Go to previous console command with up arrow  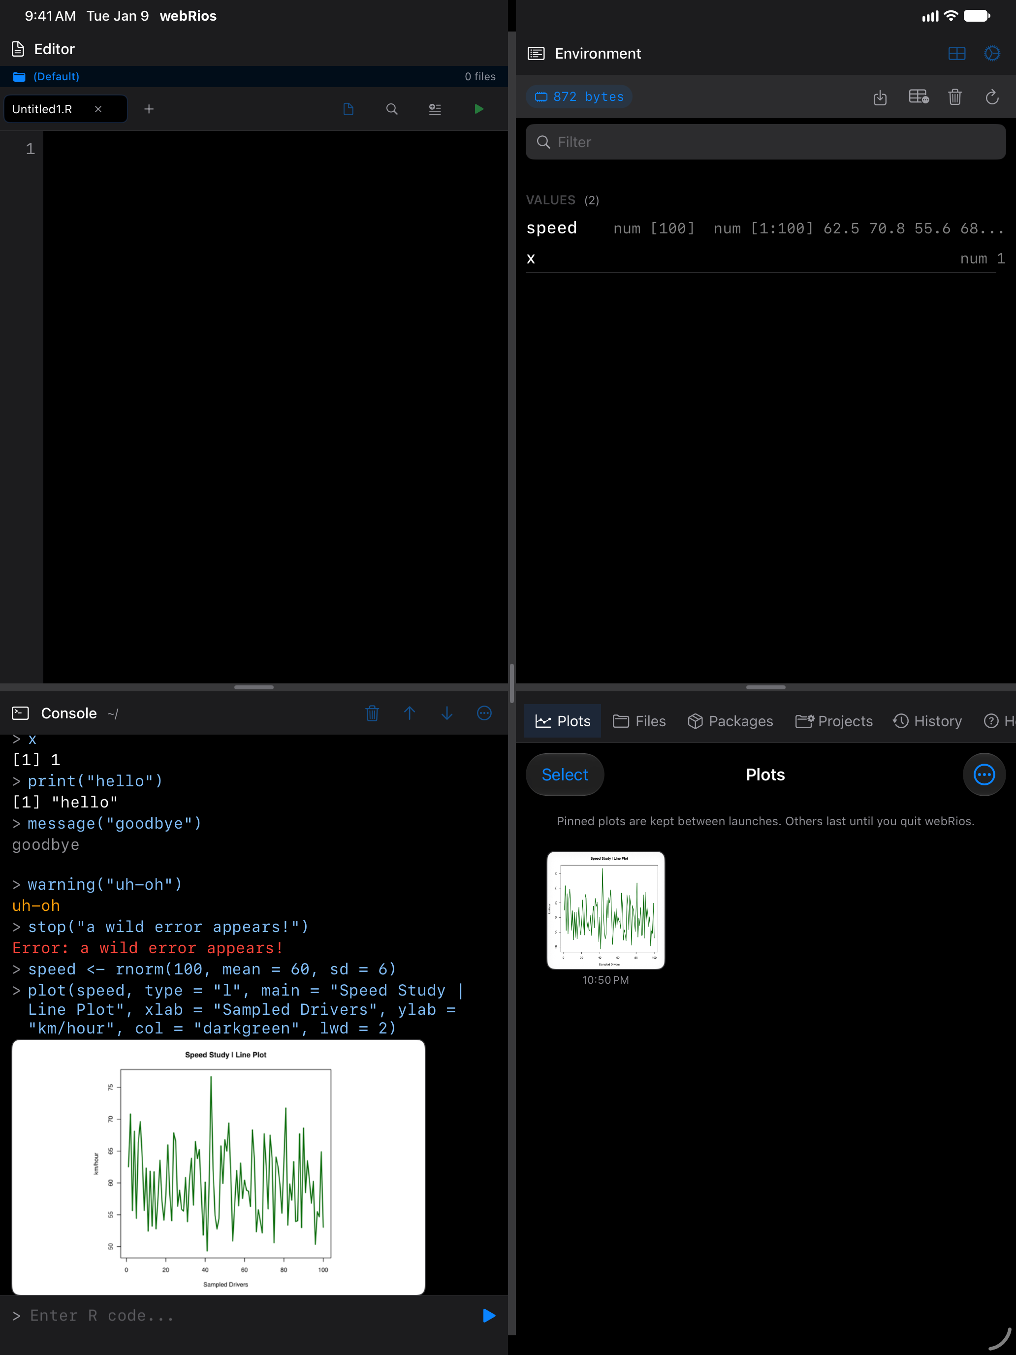click(x=410, y=713)
